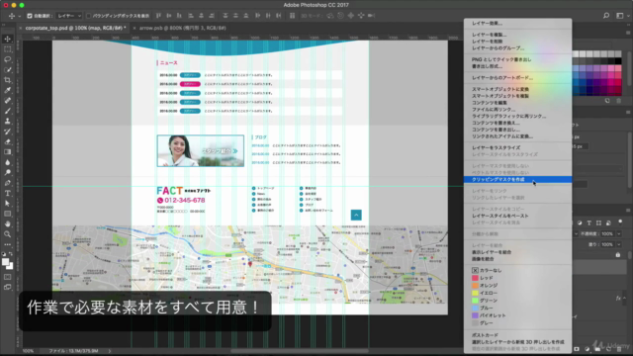Click the Quick Mask mode icon
The height and width of the screenshot is (356, 633).
tap(7, 277)
